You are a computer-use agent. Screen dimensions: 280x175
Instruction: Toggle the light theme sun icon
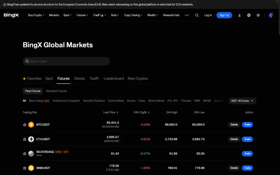click(x=258, y=15)
